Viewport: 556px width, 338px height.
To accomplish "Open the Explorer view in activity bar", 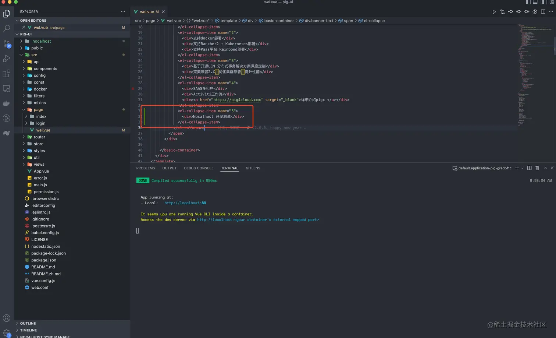I will (x=7, y=14).
